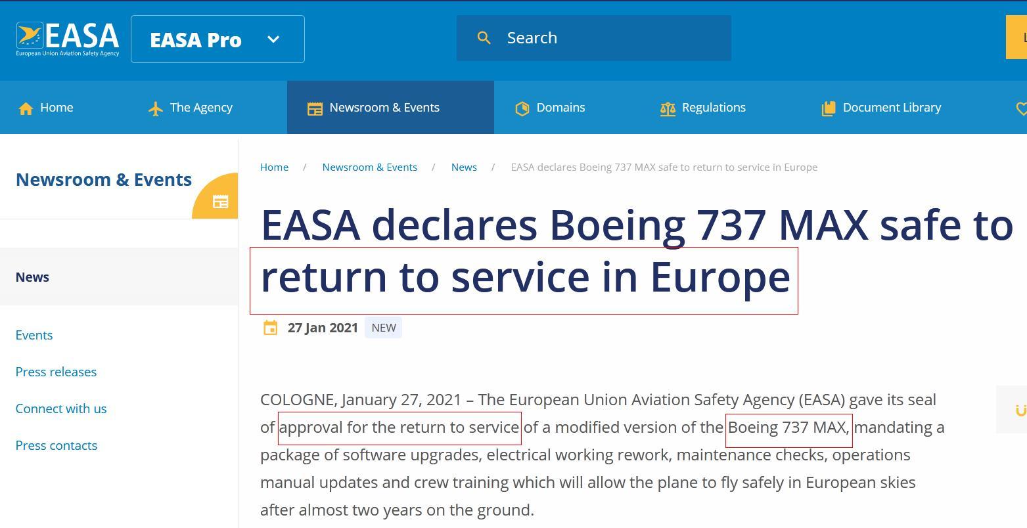Click the airplane icon beside The Agency

(156, 108)
